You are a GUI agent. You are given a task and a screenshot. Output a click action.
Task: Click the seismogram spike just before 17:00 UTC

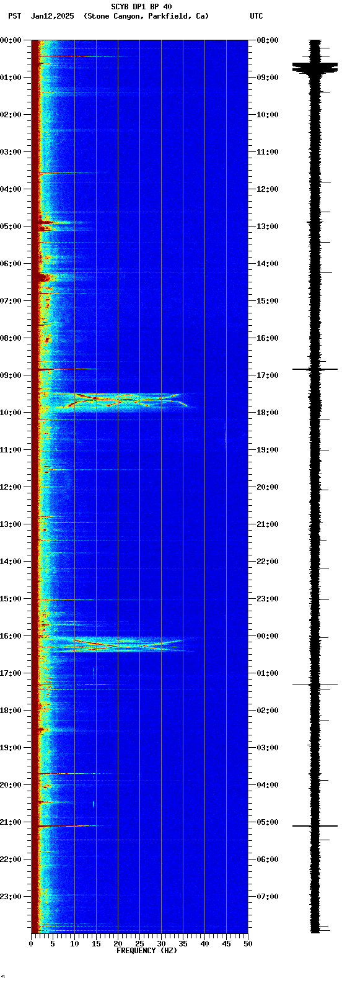(315, 369)
